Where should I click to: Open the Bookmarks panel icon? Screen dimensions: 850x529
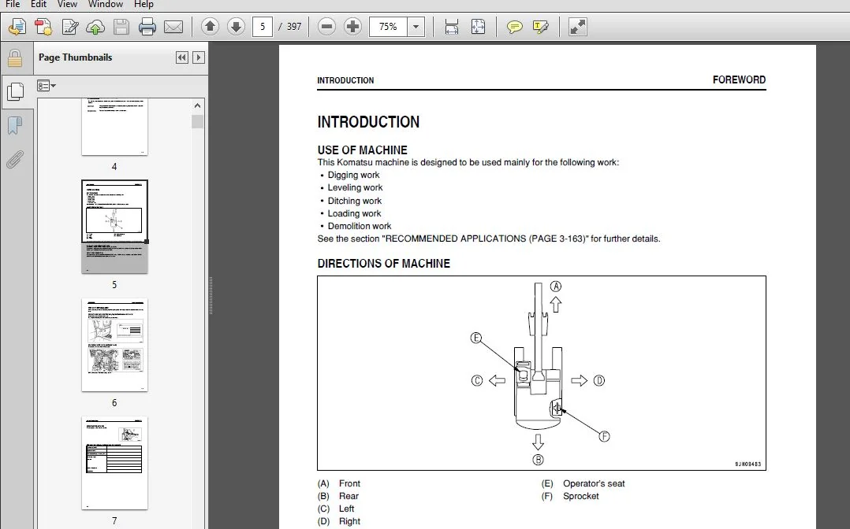tap(15, 126)
